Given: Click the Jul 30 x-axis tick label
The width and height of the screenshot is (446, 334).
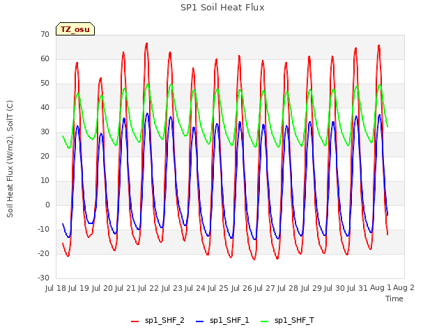Looking at the screenshot, I should [x=334, y=288].
